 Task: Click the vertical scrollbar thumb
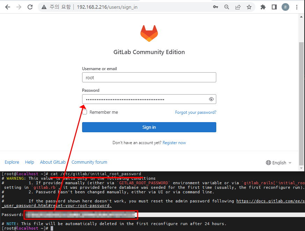pyautogui.click(x=301, y=103)
